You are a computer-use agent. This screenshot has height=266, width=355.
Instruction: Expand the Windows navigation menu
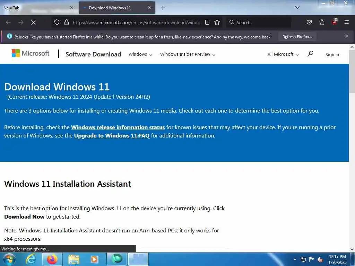(x=140, y=54)
